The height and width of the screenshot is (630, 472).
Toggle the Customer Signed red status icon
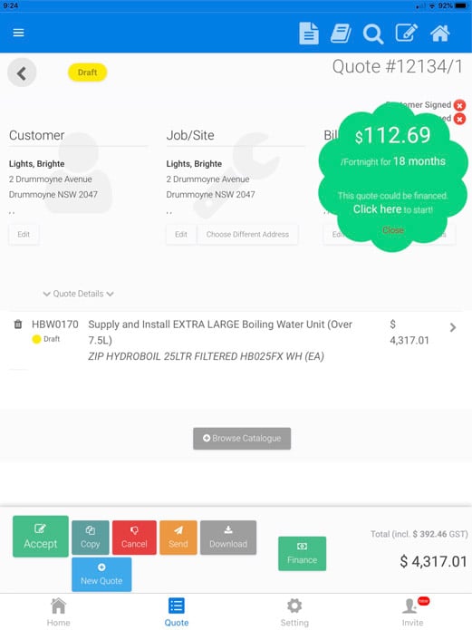pos(459,105)
